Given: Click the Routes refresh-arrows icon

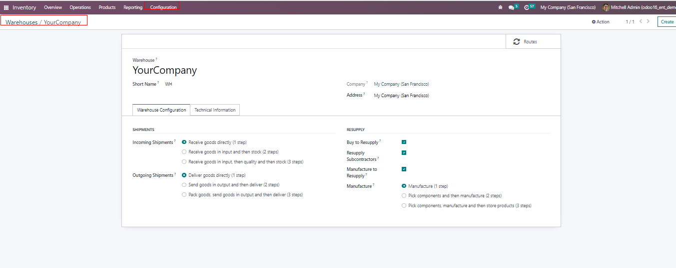Looking at the screenshot, I should tap(516, 42).
